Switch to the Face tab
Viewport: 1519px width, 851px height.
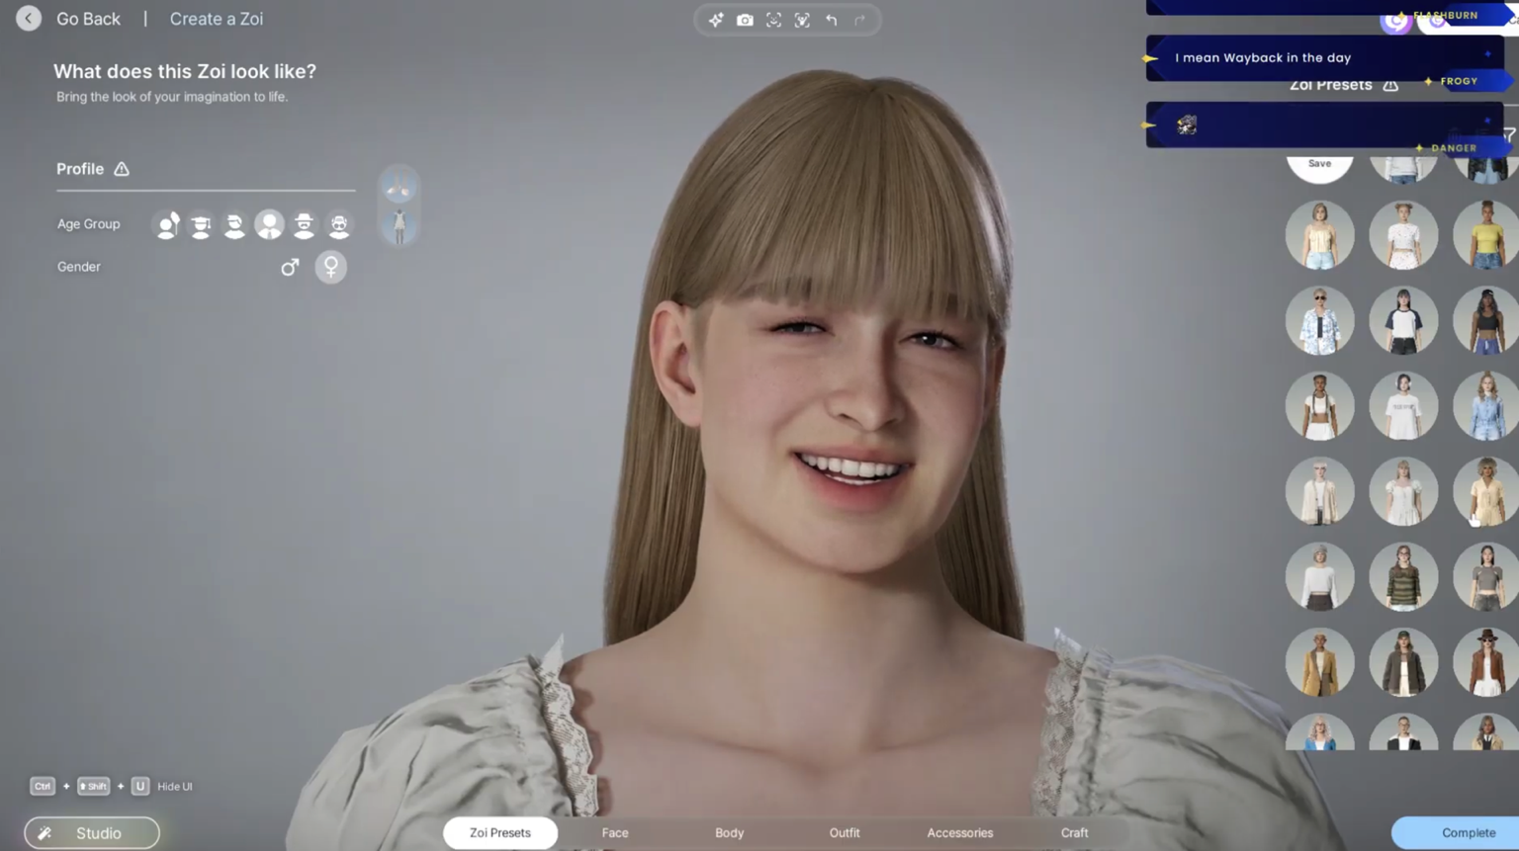click(614, 833)
